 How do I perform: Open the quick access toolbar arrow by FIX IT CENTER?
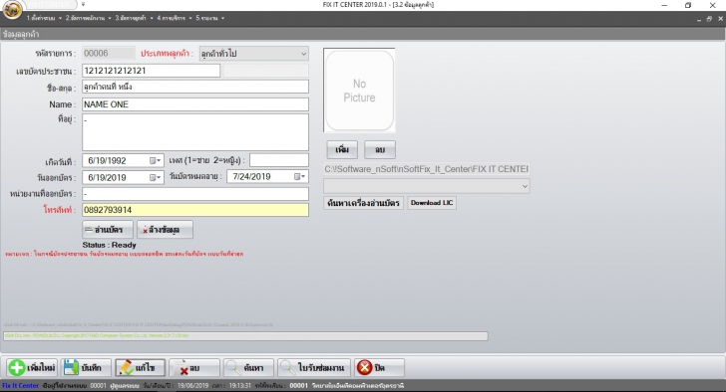pyautogui.click(x=83, y=5)
